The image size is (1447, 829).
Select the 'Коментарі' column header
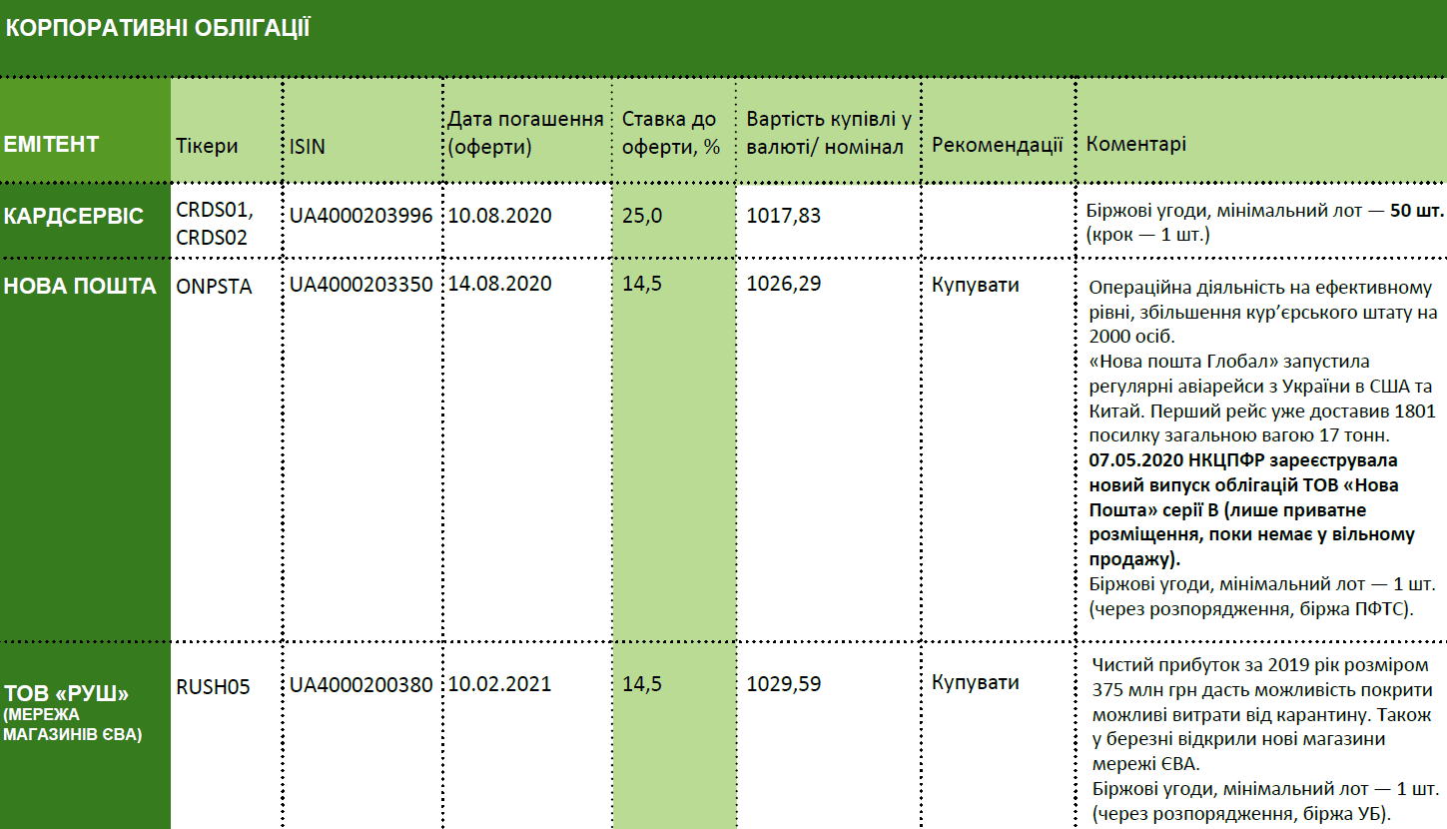[x=1136, y=144]
